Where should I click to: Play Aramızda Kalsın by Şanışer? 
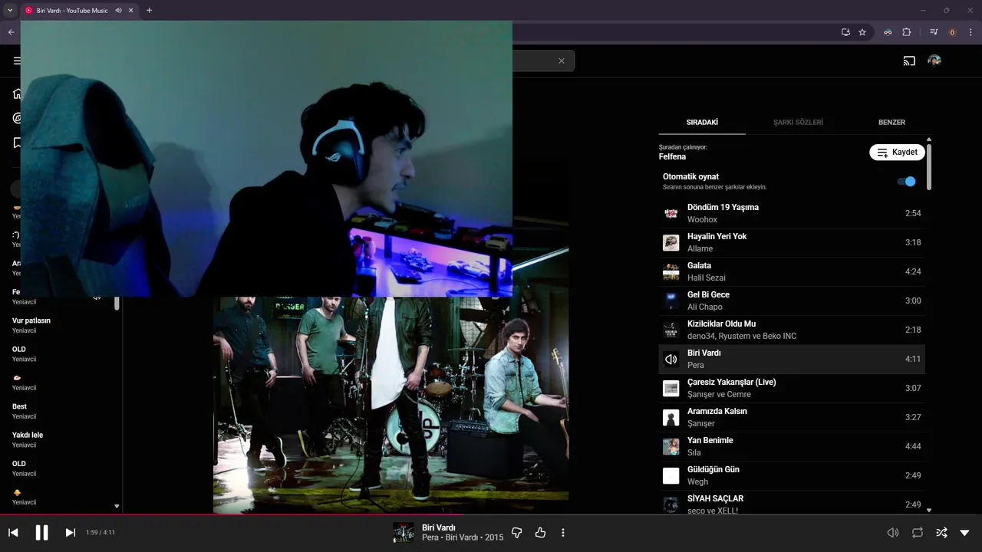pos(792,417)
